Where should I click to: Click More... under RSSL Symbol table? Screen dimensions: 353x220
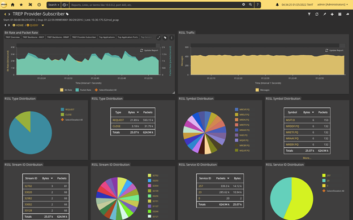(x=307, y=158)
